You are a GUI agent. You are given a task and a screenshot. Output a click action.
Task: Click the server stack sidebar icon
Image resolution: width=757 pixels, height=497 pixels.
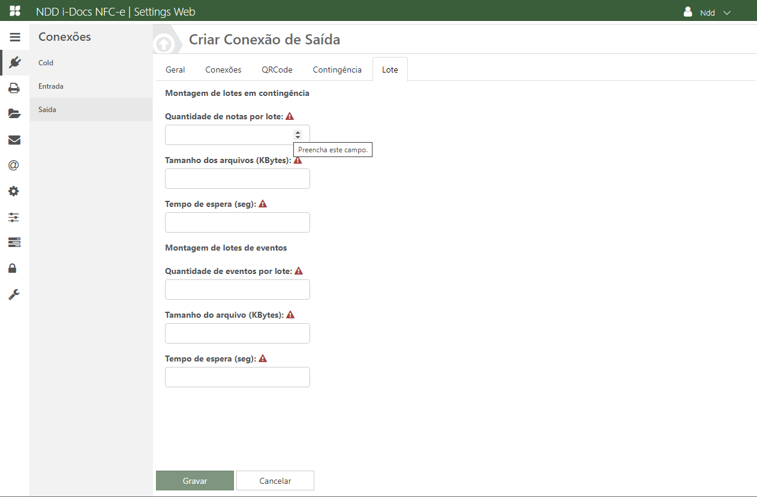coord(14,242)
